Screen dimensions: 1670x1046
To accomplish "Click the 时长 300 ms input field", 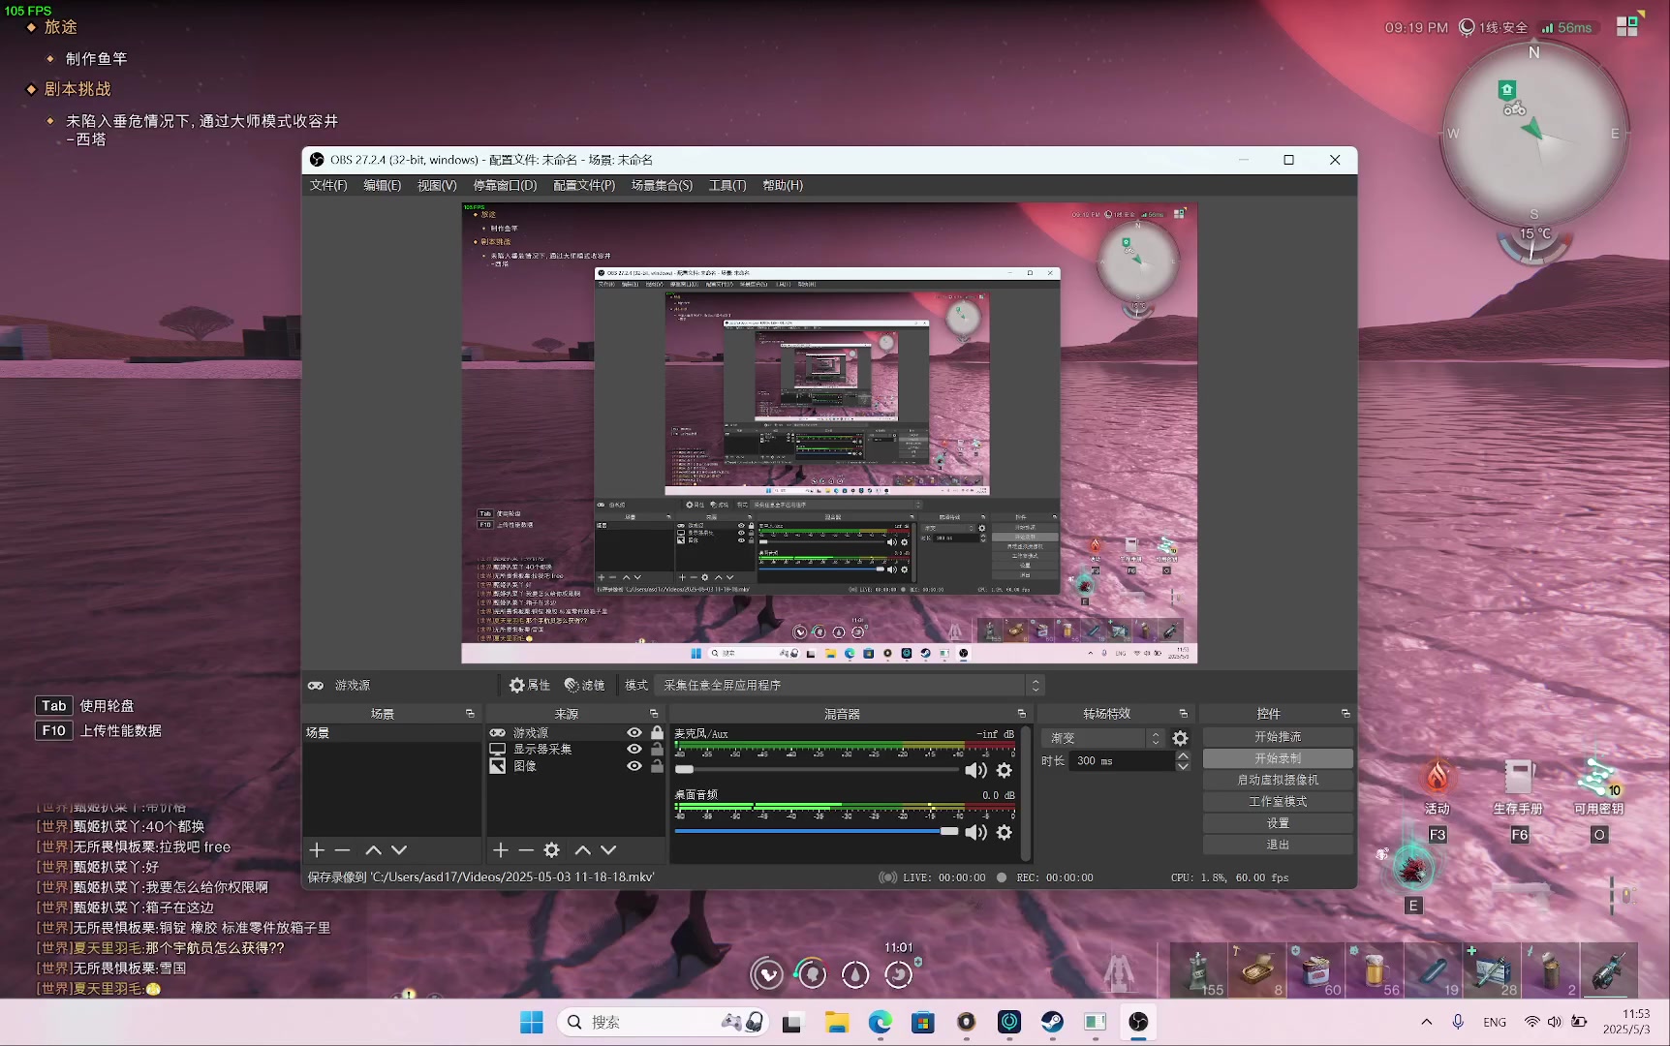I will point(1122,761).
